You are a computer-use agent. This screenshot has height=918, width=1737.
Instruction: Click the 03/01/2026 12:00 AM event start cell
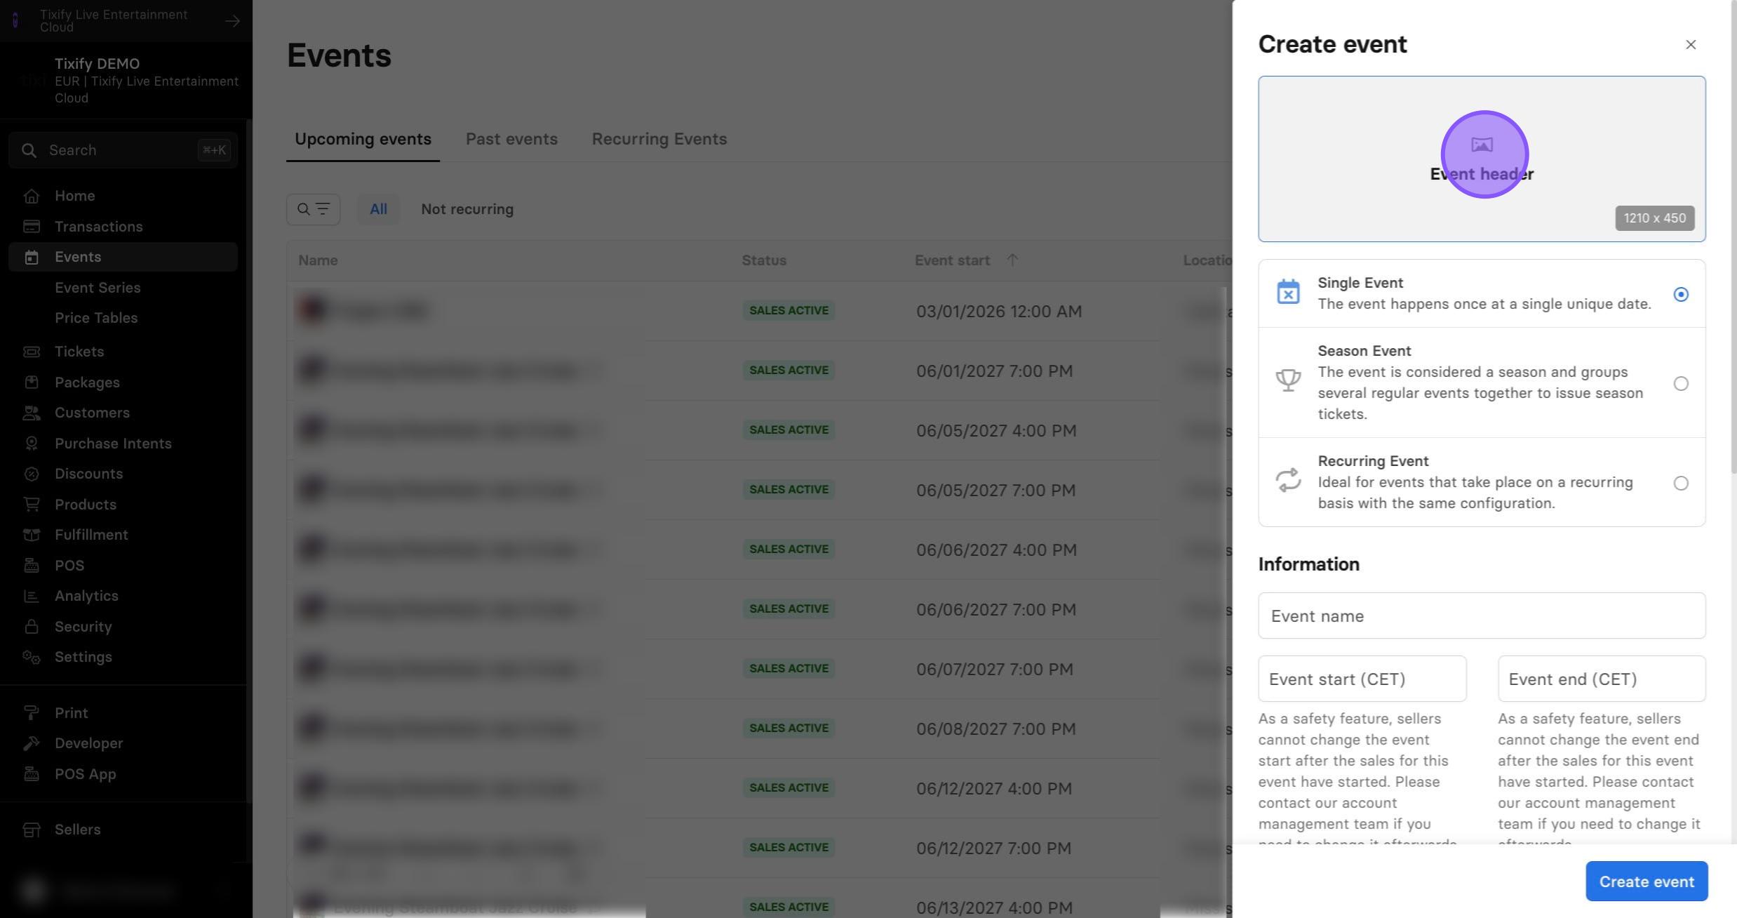click(999, 311)
